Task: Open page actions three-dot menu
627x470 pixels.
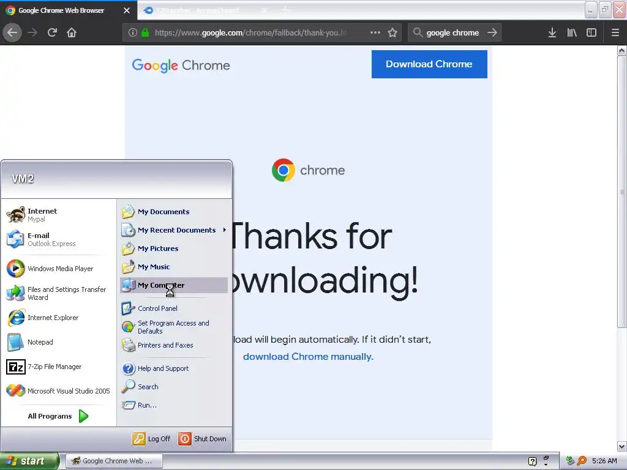Action: 375,32
